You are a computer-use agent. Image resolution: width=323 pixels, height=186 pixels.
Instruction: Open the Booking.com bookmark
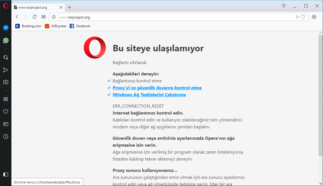(28, 26)
